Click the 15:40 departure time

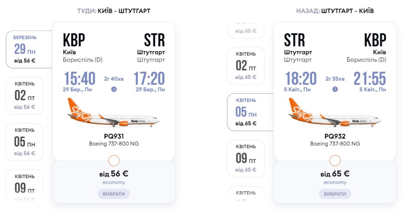pos(80,79)
